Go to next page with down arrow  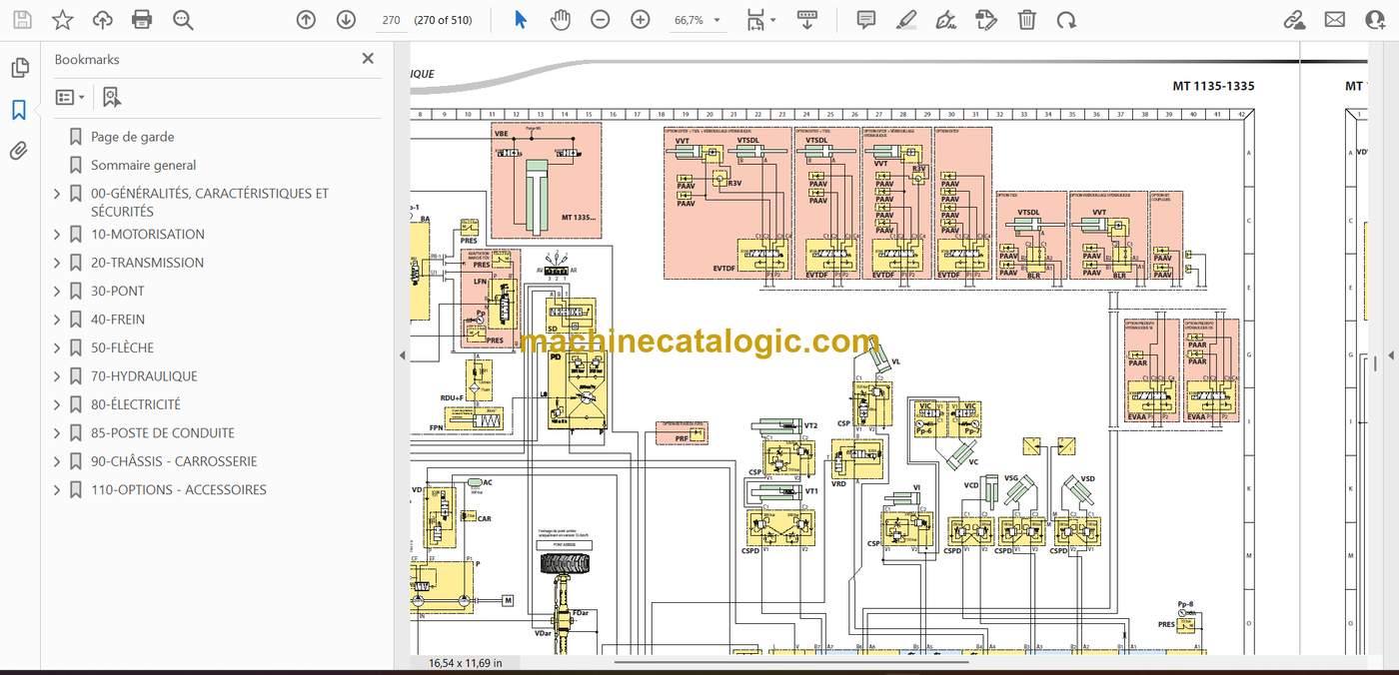pos(346,19)
